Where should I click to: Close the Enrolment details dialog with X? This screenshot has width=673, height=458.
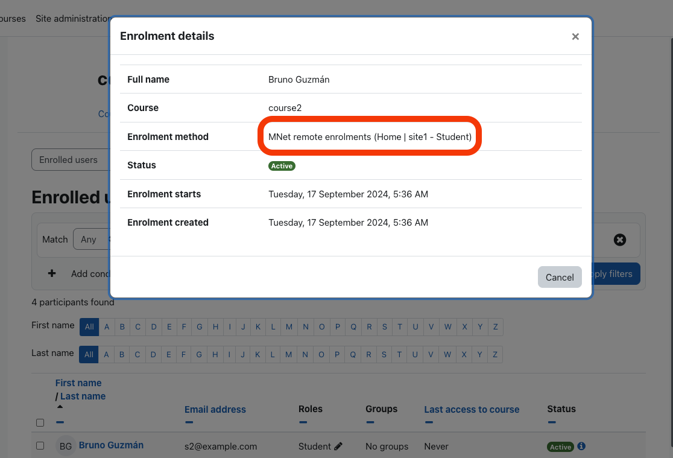(x=575, y=37)
